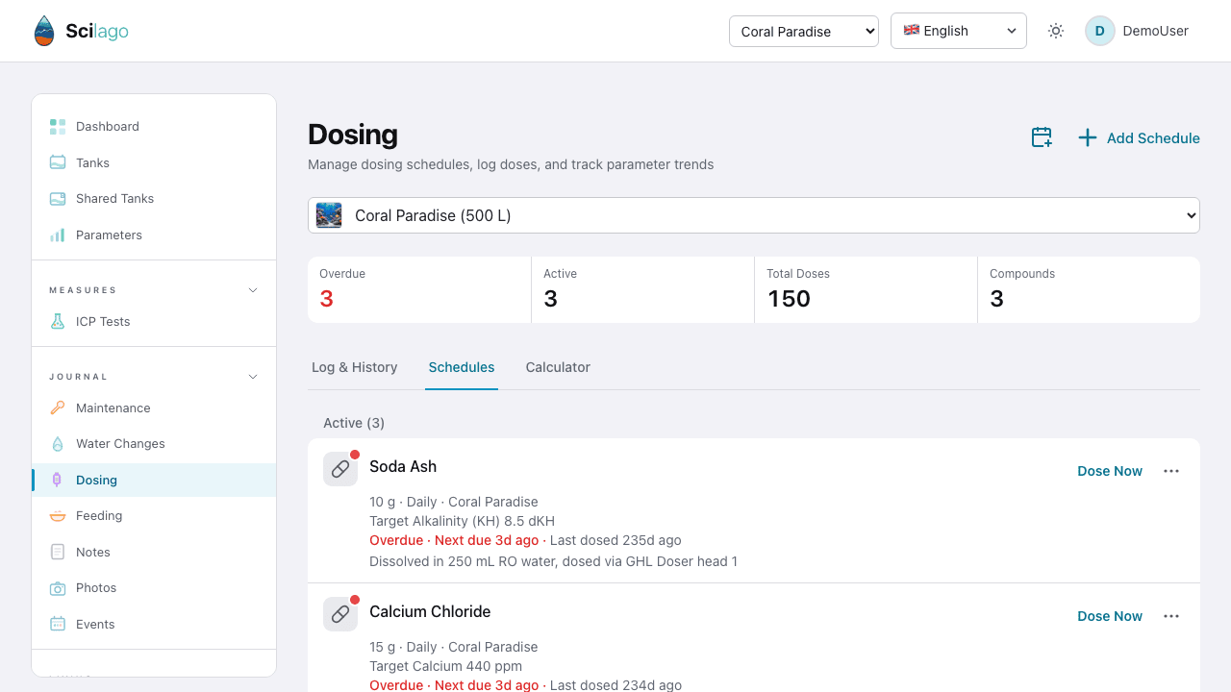
Task: Collapse the Journal sidebar section
Action: (x=253, y=377)
